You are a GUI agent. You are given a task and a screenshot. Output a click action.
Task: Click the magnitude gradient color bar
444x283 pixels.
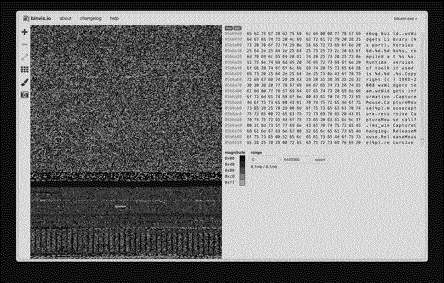pos(242,170)
